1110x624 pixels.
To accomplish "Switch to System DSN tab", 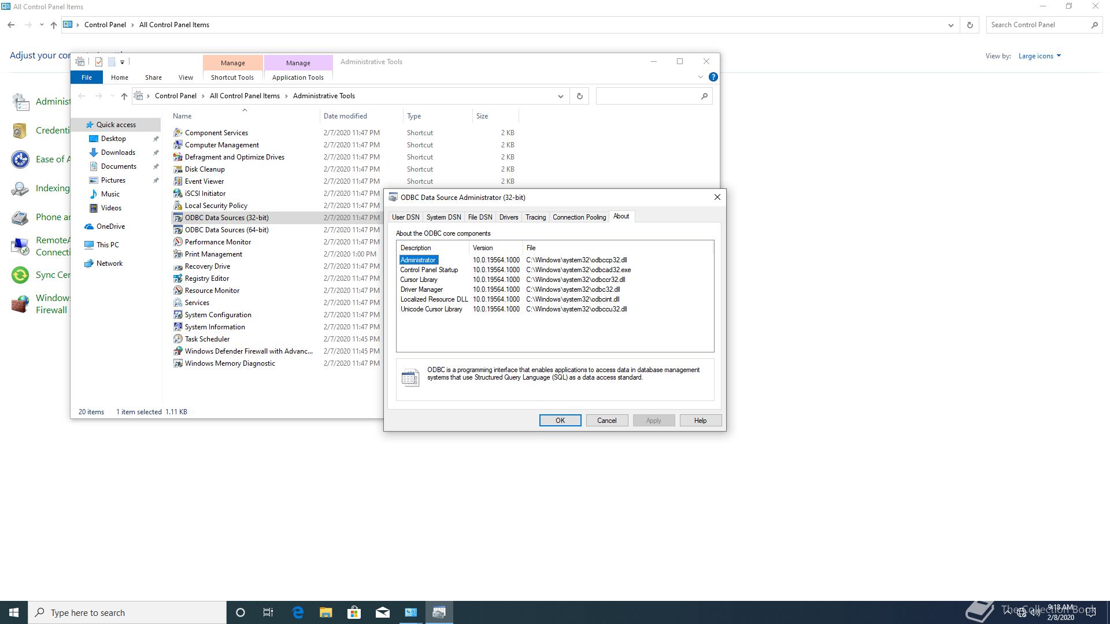I will tap(443, 217).
